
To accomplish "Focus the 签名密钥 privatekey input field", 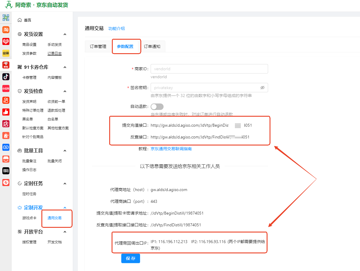I will [x=209, y=88].
